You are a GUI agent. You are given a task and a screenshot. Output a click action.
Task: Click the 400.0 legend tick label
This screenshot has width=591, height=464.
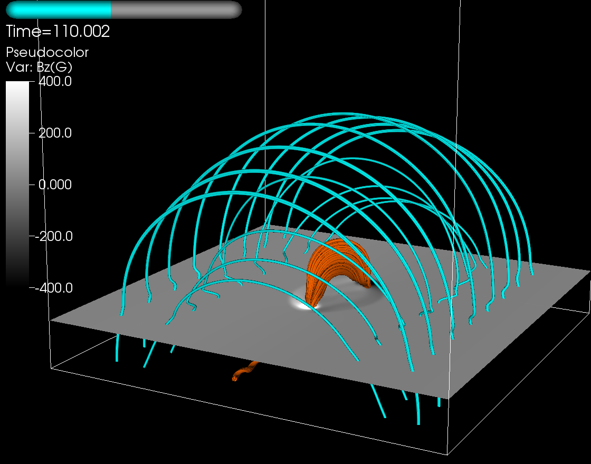click(x=55, y=82)
